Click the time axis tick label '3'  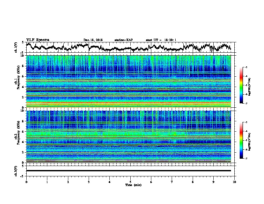pyautogui.click(x=89, y=182)
